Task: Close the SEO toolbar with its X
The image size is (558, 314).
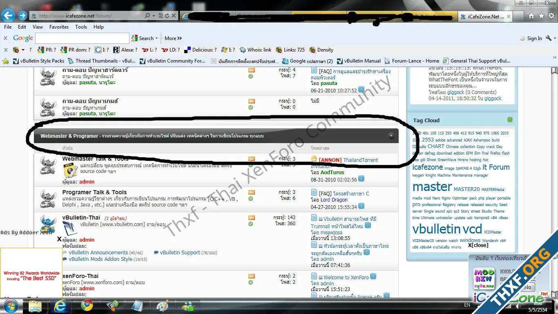Action: pos(5,50)
